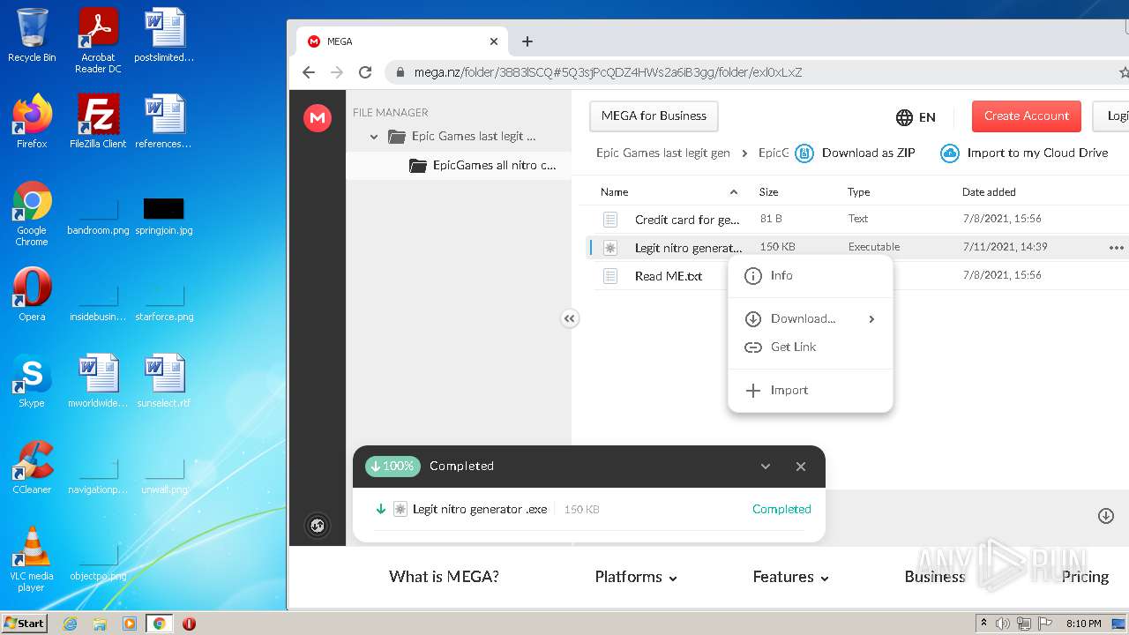Open the Business link in footer nav

click(x=935, y=577)
